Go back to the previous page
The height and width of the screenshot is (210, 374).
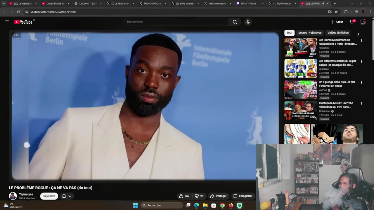4,12
